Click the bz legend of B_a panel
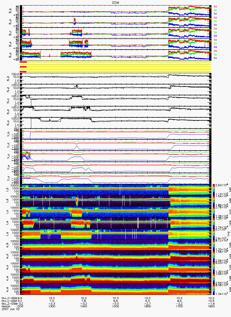 (x=216, y=51)
